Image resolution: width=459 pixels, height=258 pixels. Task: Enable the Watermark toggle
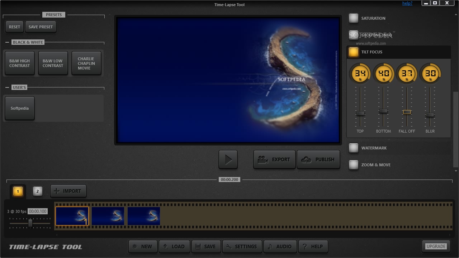coord(354,148)
